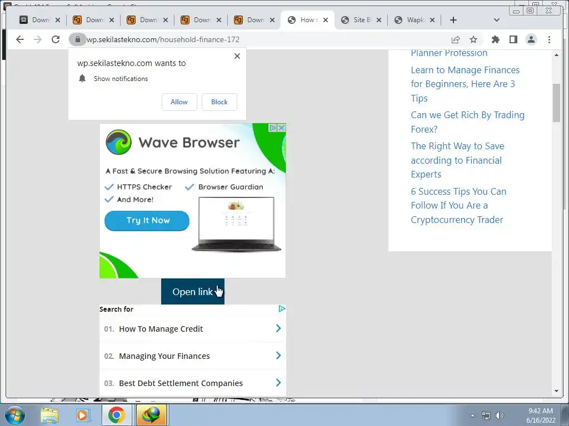Click the Internet Download Manager taskbar icon
Image resolution: width=569 pixels, height=426 pixels.
coord(151,415)
